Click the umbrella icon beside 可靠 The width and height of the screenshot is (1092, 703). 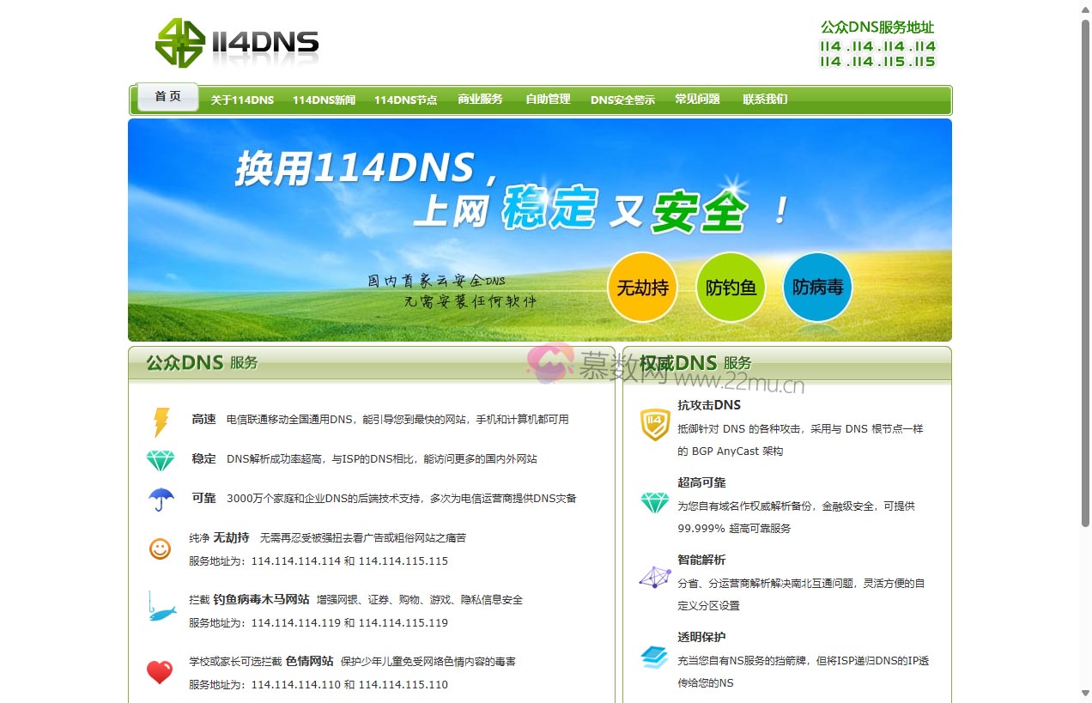tap(161, 498)
